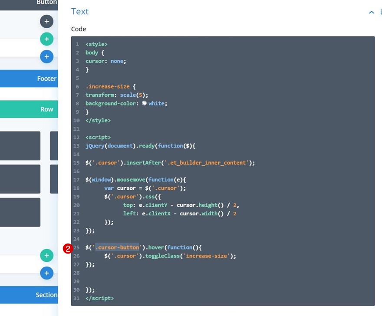Click the topmost dark module block under Row

(x=20, y=146)
